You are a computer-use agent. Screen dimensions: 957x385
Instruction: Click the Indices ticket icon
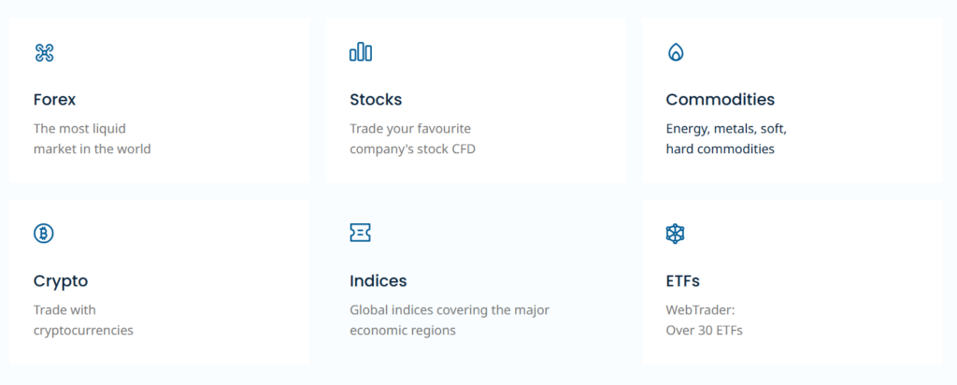pos(360,234)
